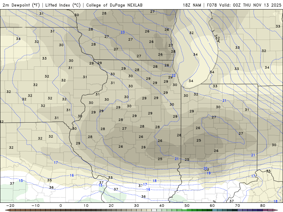Click the blue contour label 19
Viewport: 283px width, 212px height.
(209, 173)
